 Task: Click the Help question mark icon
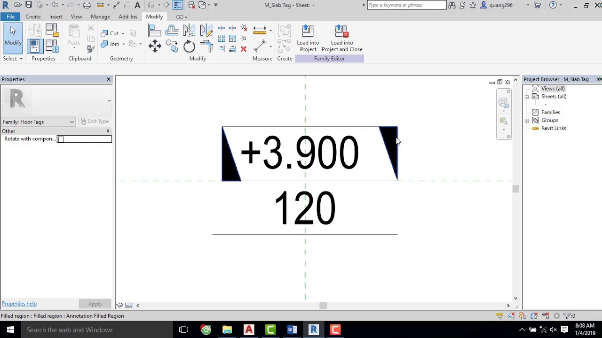pos(553,5)
